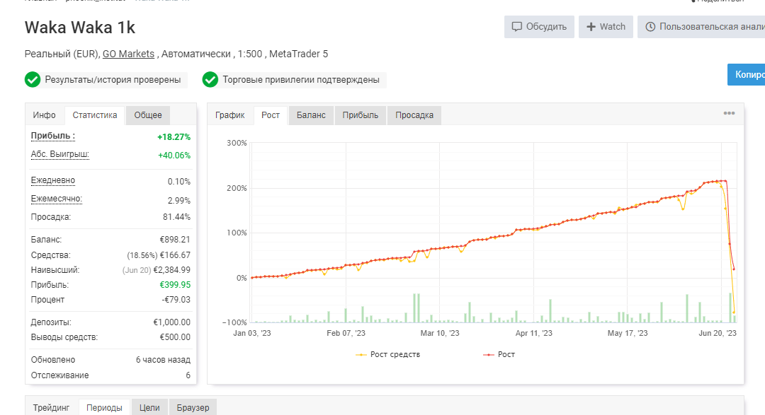This screenshot has width=765, height=415.
Task: Click the Абс. Выигрыш: label
Action: pos(59,154)
